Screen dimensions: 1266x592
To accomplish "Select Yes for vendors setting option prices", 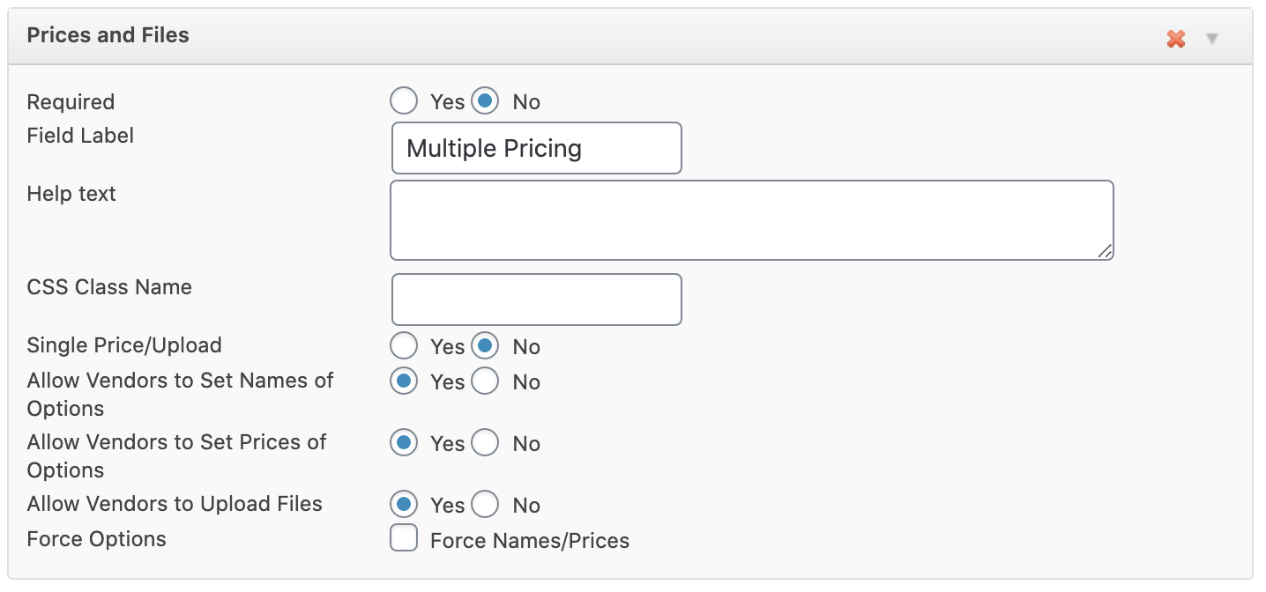I will 404,443.
